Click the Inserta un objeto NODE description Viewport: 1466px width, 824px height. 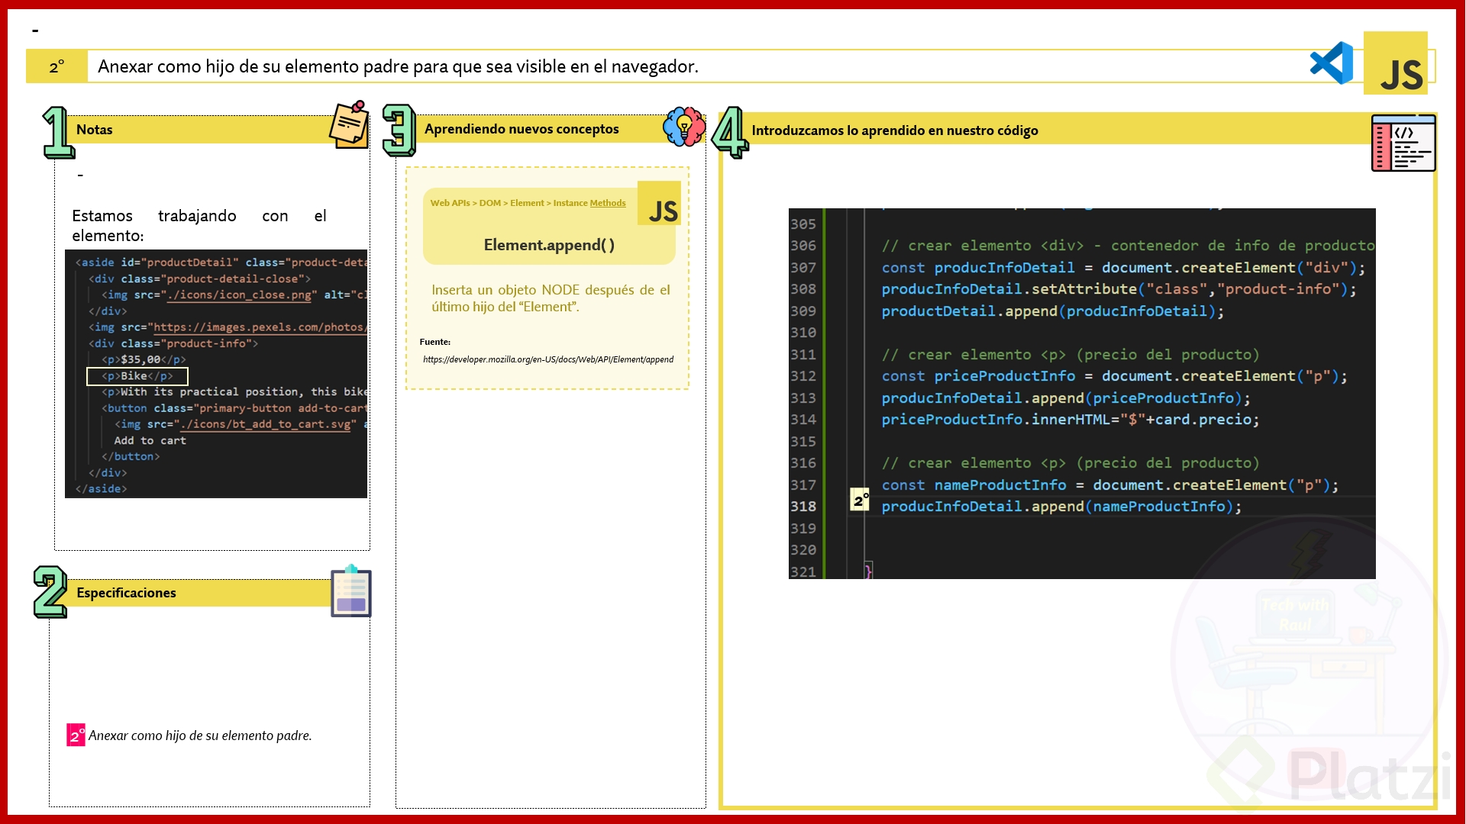pyautogui.click(x=551, y=298)
